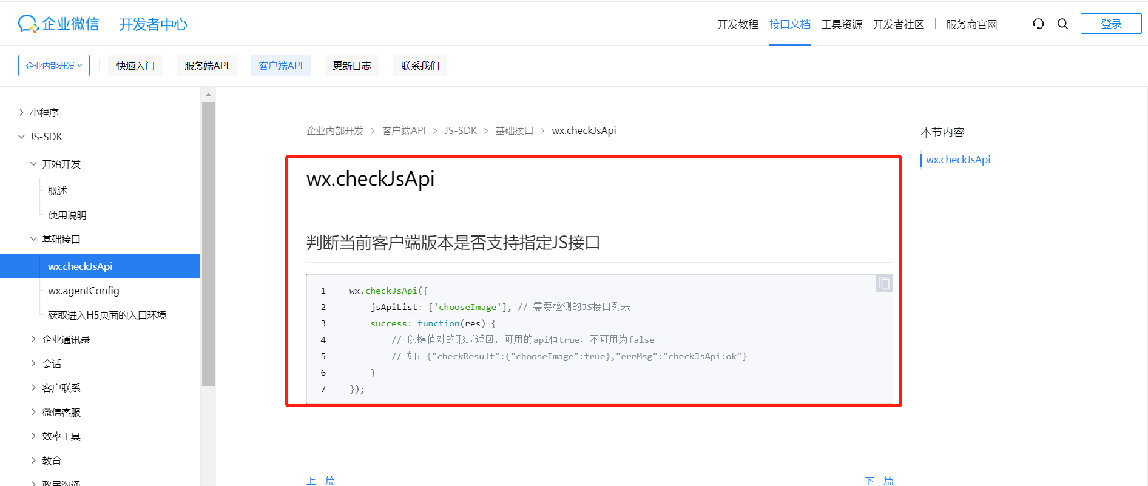Go to the 下一篇 article

point(879,481)
